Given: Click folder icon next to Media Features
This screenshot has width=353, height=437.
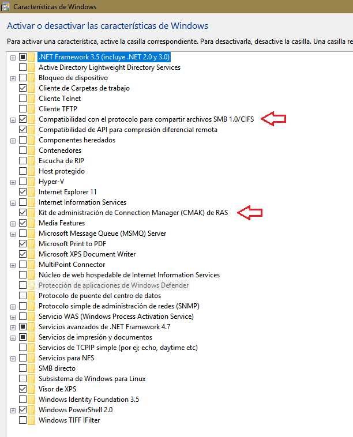Looking at the screenshot, I should (x=32, y=223).
